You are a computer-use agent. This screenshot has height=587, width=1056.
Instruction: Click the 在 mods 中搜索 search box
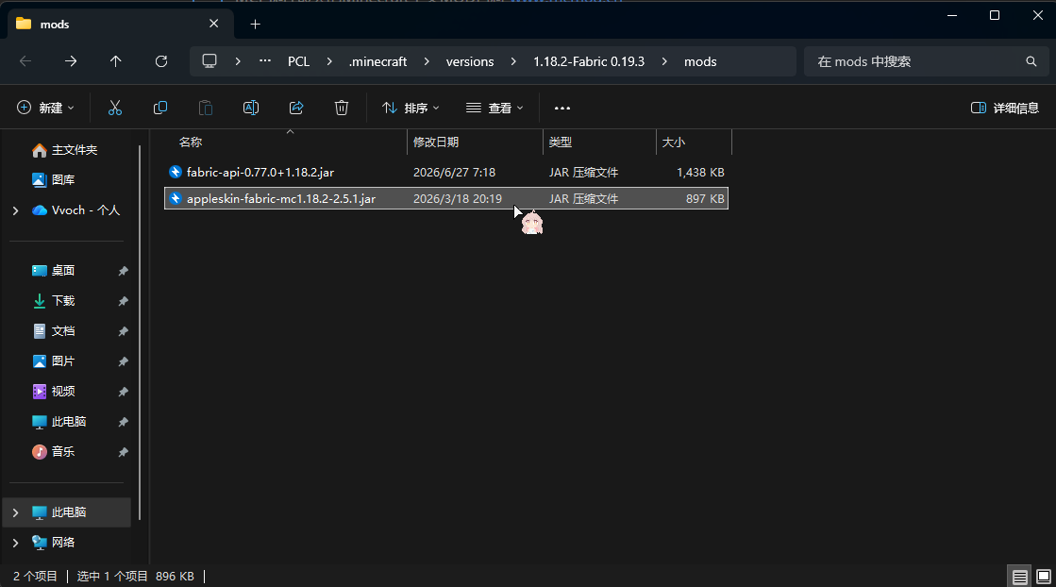click(926, 61)
